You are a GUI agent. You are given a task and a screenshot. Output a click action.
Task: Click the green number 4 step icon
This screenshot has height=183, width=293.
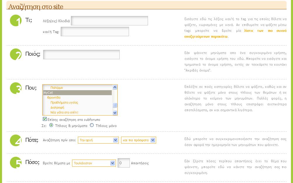16,140
